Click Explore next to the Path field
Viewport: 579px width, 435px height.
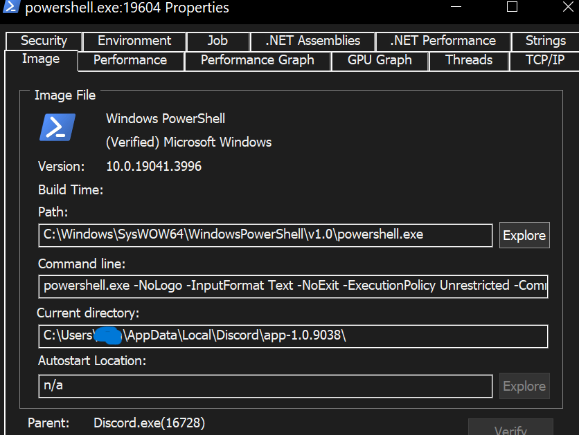[524, 235]
